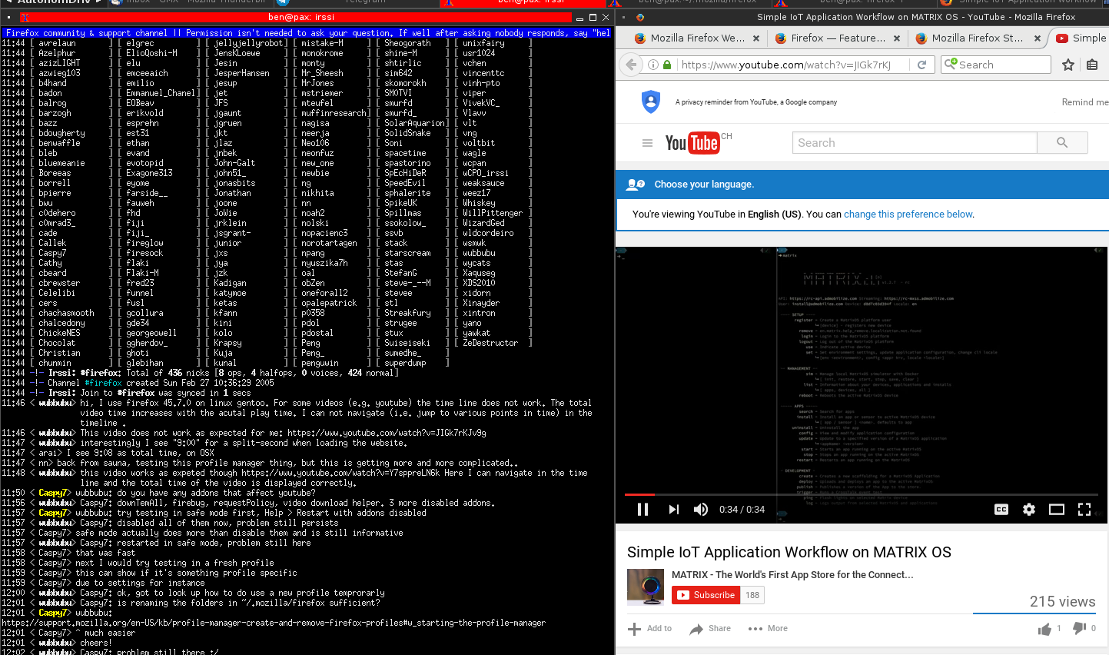Show site info via the address bar icon
The width and height of the screenshot is (1109, 655).
tap(653, 65)
